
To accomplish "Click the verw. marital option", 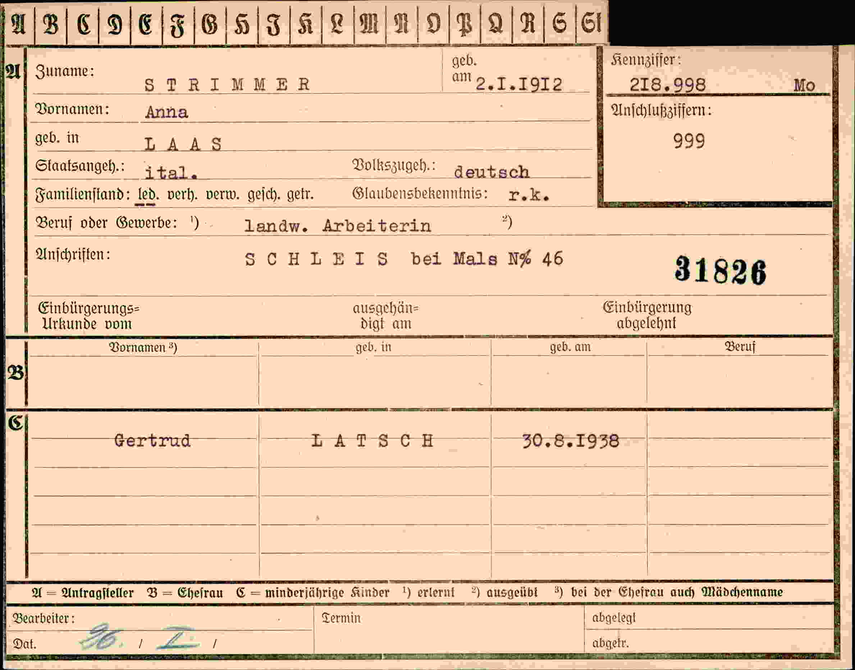I will (x=222, y=195).
